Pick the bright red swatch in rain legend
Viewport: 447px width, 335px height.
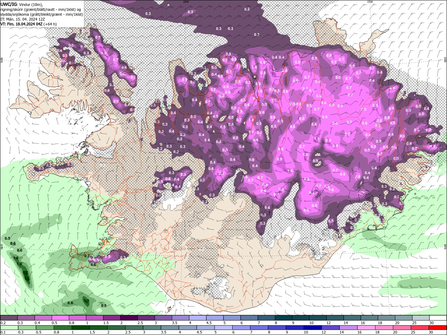pos(438,328)
